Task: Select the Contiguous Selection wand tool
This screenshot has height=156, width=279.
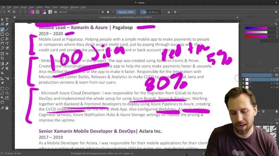Action: click(x=2, y=97)
